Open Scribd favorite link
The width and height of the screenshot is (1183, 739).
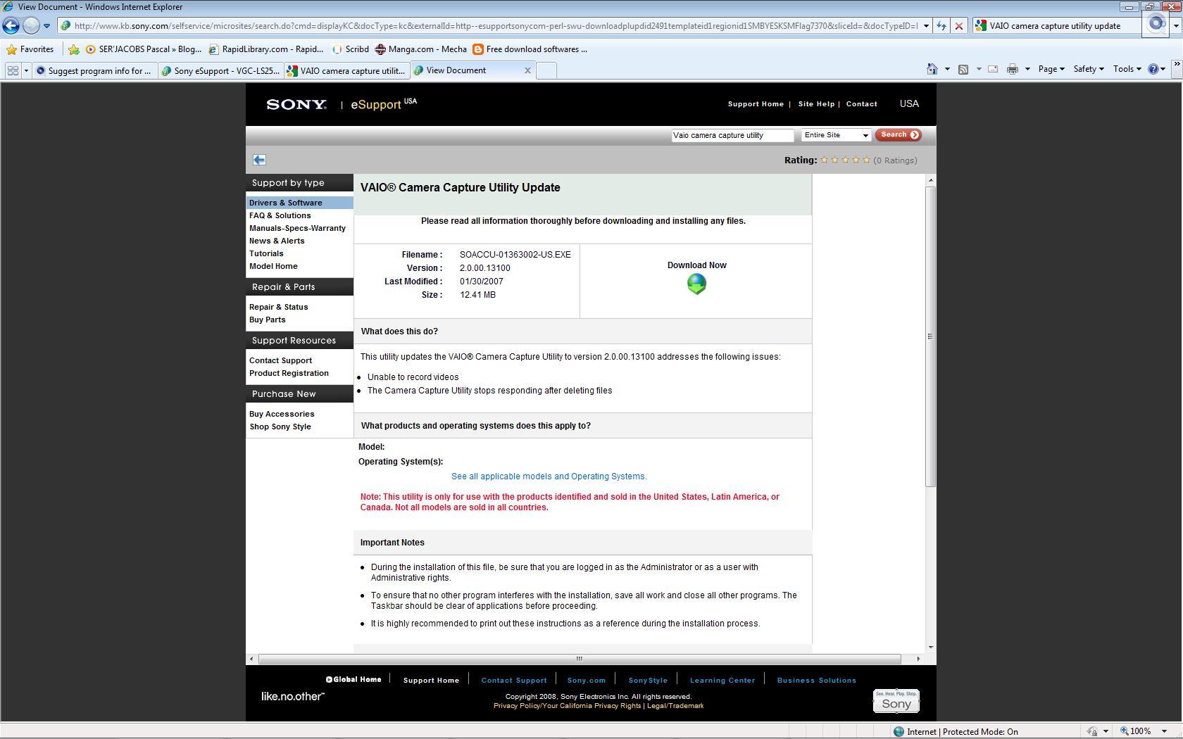pos(351,49)
